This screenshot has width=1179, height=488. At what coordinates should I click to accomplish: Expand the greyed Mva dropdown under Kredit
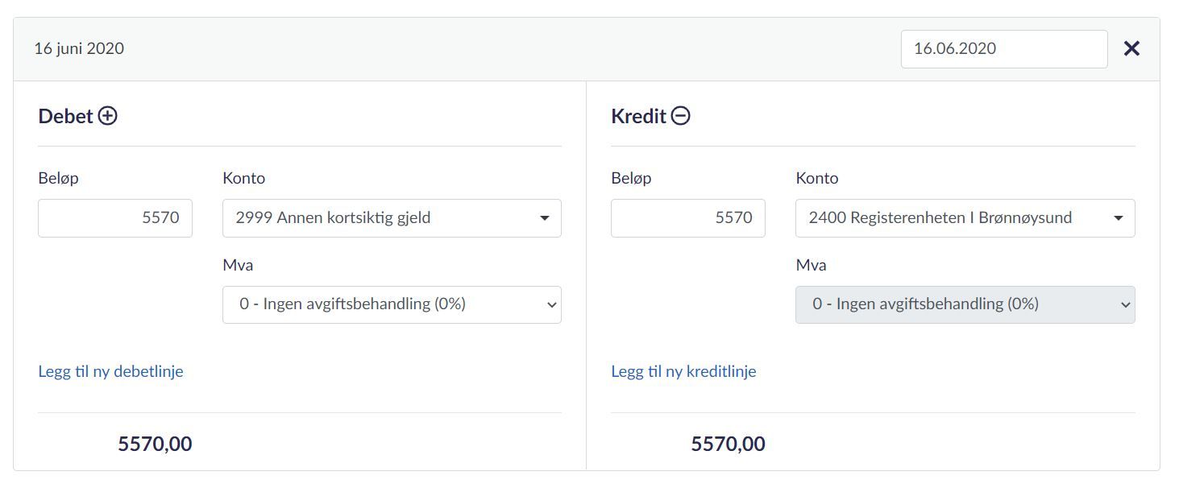point(965,304)
